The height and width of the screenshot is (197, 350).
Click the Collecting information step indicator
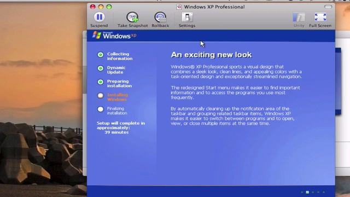tap(101, 55)
